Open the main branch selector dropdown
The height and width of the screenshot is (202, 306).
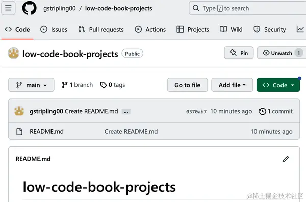click(x=31, y=85)
